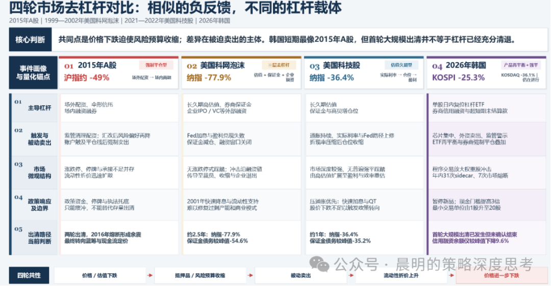
Task: Click the gold value '纳指 -77.9%'
Action: click(209, 77)
